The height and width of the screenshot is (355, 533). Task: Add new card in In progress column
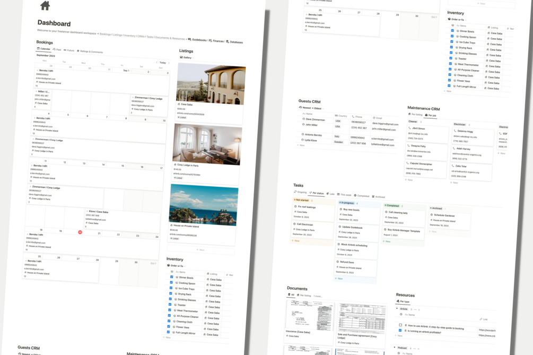[x=339, y=279]
